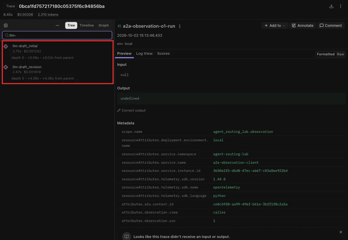348x240 pixels.
Task: Click the span icon beside a2a-observation-o1-run
Action: tap(119, 26)
